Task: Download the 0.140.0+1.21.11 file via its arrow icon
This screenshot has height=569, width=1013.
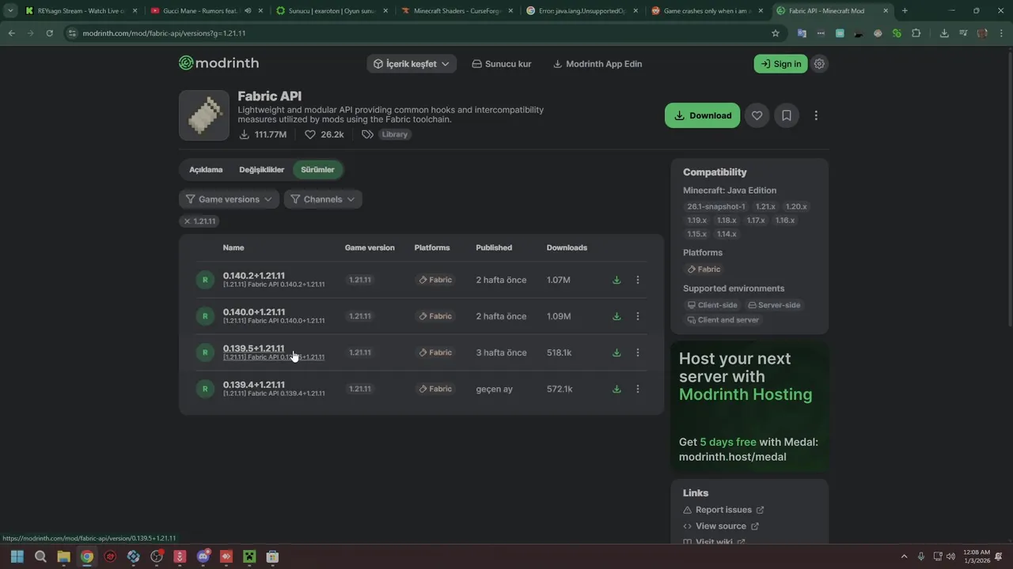Action: (617, 316)
